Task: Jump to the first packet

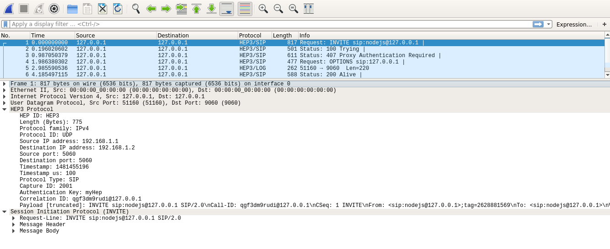Action: 196,8
